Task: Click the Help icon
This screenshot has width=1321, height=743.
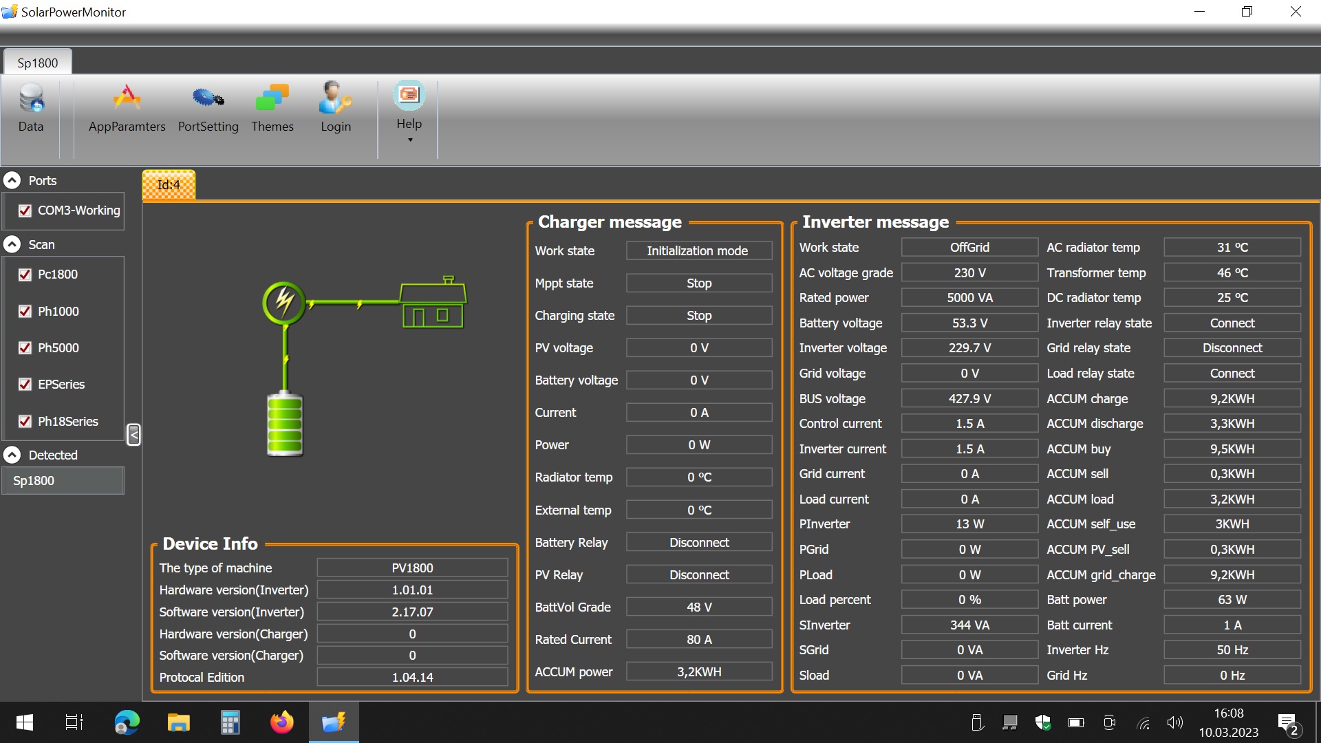Action: coord(409,96)
